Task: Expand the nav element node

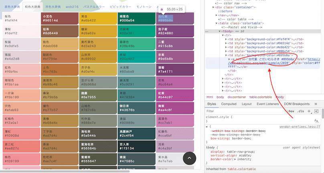Action: (x=217, y=15)
